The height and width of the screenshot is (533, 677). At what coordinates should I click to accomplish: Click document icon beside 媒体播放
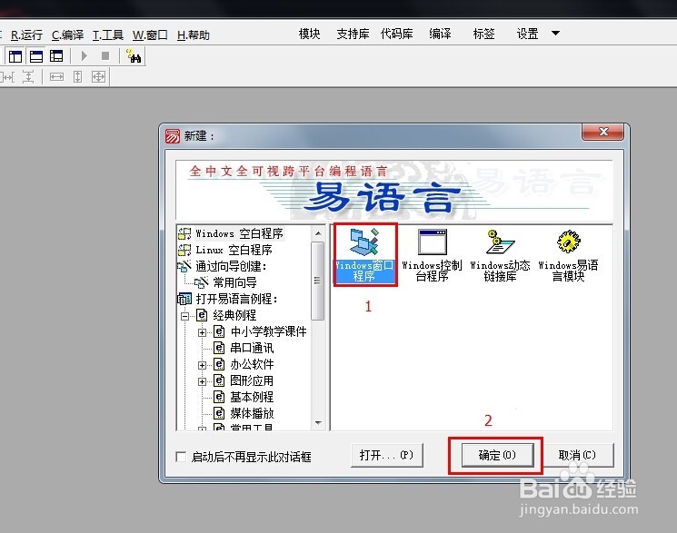tap(219, 413)
